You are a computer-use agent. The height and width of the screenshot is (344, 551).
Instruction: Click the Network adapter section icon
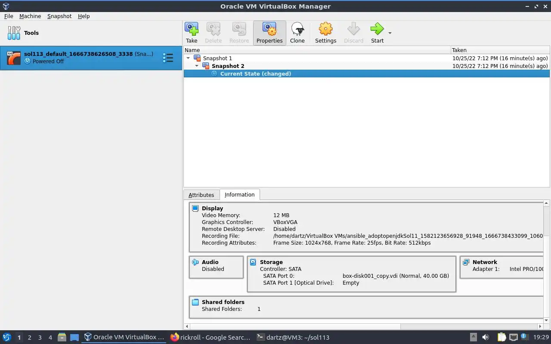(466, 262)
